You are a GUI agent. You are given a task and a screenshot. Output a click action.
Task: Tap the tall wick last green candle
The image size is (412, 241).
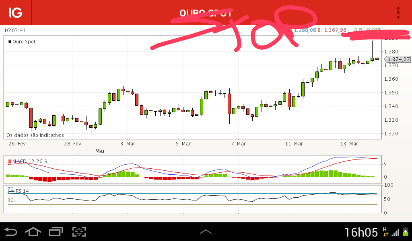pyautogui.click(x=372, y=51)
